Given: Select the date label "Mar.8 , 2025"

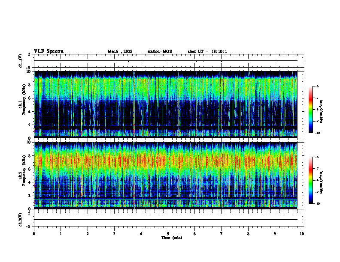Looking at the screenshot, I should coord(120,51).
